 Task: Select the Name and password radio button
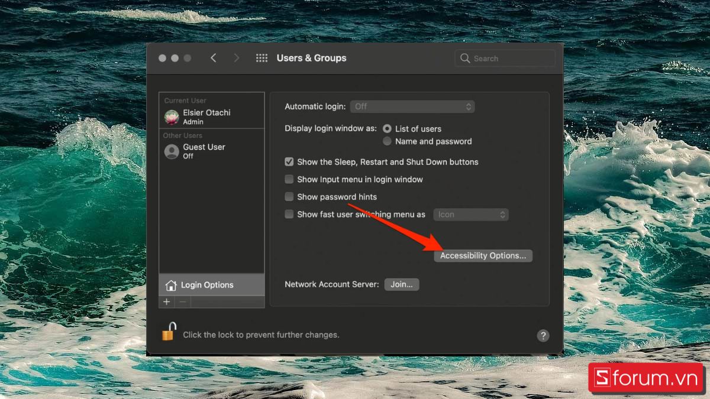(x=387, y=141)
